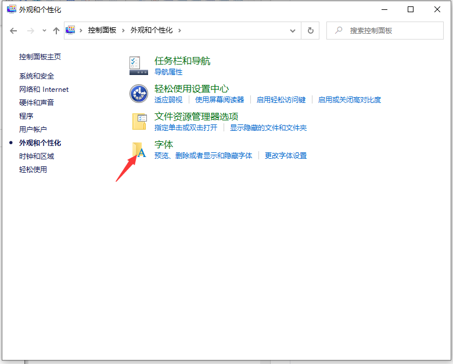Open 时钟和区域 in the sidebar
The height and width of the screenshot is (364, 453).
[x=37, y=156]
